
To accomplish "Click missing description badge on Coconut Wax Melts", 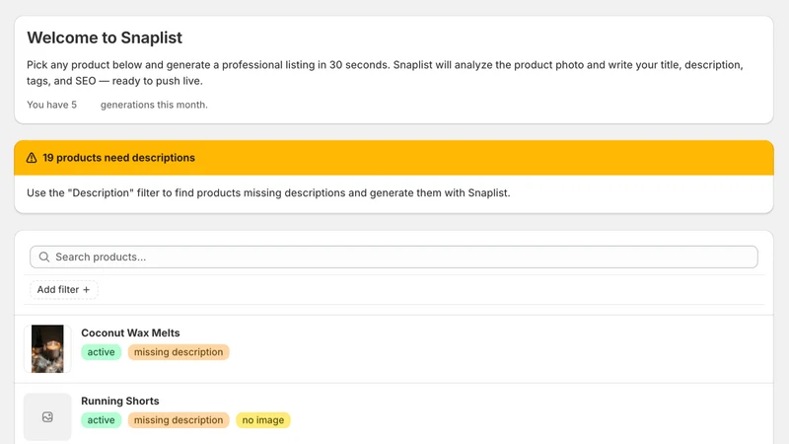I will coord(179,352).
